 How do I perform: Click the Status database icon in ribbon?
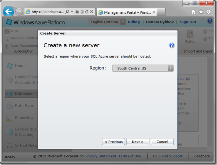[x=190, y=34]
